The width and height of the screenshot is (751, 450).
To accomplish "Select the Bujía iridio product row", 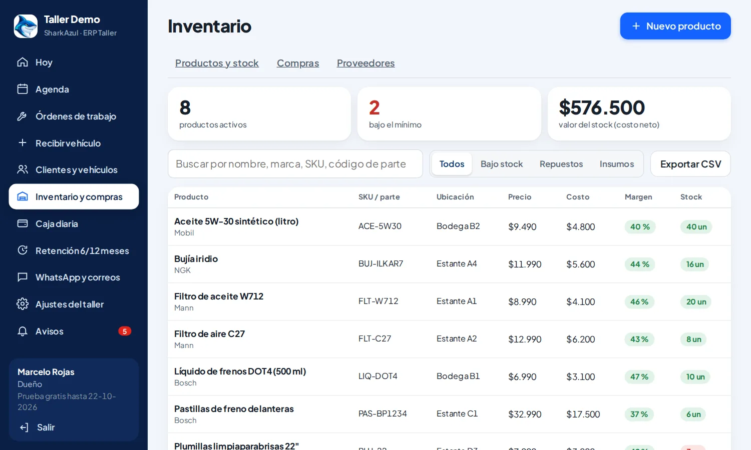I will point(449,264).
